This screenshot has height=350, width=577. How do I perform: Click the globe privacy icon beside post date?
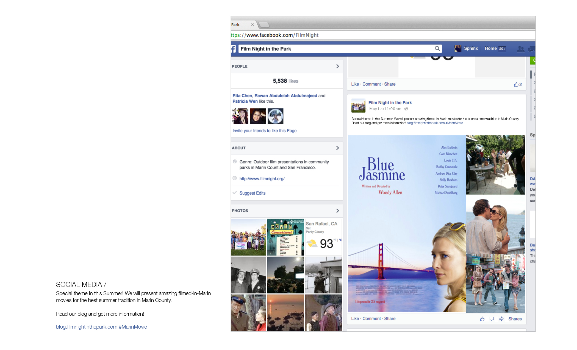(x=406, y=109)
